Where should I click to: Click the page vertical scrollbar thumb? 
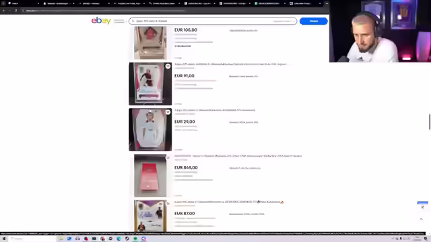point(430,121)
